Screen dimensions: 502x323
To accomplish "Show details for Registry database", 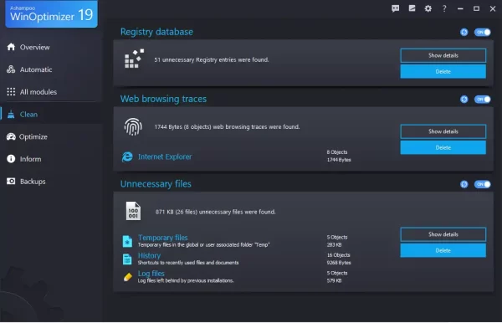I will 443,55.
